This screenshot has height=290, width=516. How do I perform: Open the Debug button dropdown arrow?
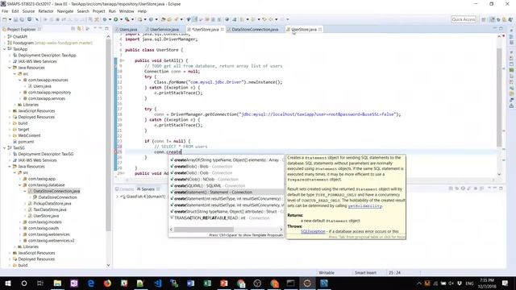pyautogui.click(x=110, y=19)
